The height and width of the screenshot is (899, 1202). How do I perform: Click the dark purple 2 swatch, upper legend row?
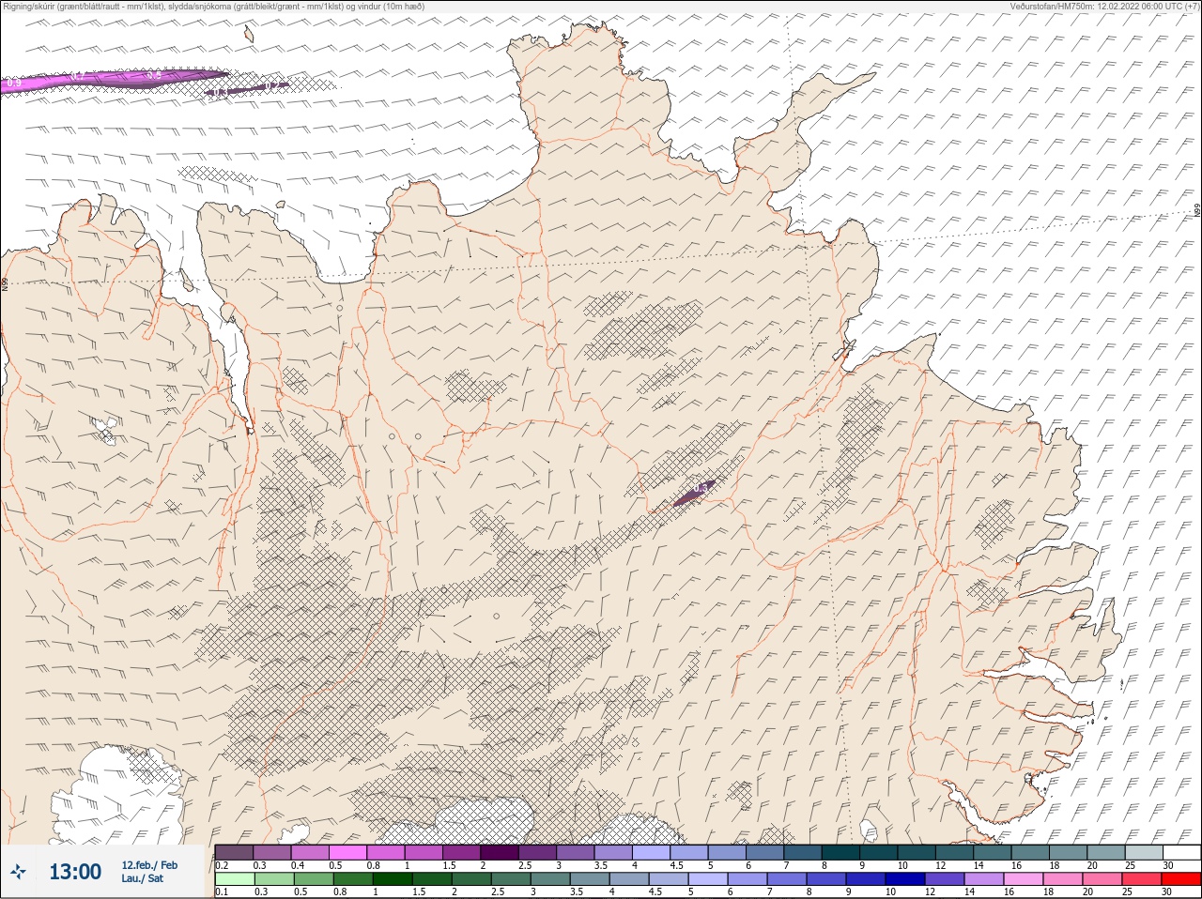500,852
